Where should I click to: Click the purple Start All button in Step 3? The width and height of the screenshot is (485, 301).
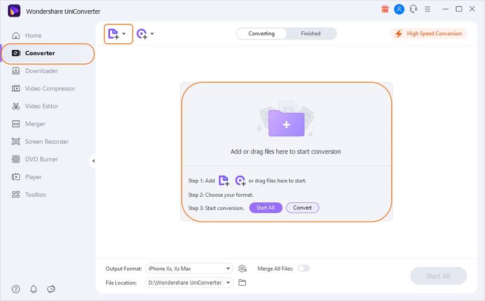coord(266,208)
